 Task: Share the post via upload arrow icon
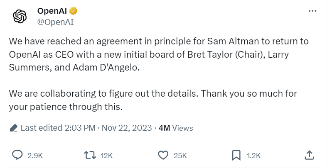[x=309, y=155]
